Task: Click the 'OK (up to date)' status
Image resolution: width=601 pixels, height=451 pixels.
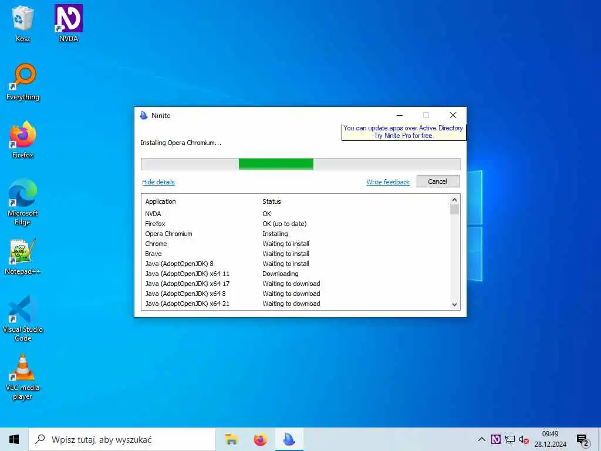Action: [285, 224]
